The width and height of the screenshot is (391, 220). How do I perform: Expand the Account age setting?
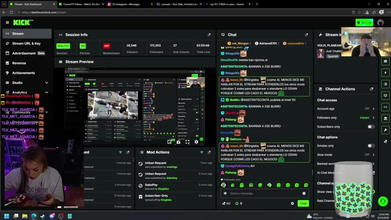pos(373,109)
